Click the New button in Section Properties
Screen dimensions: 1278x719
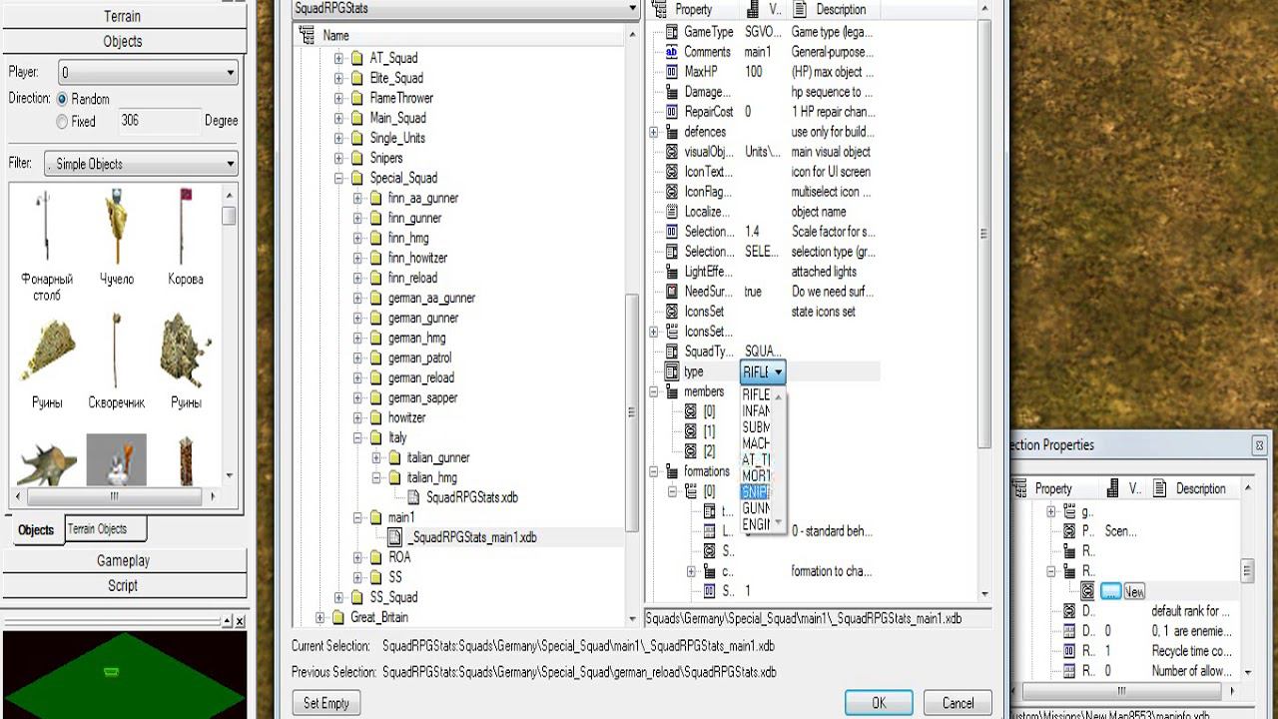[x=1134, y=591]
